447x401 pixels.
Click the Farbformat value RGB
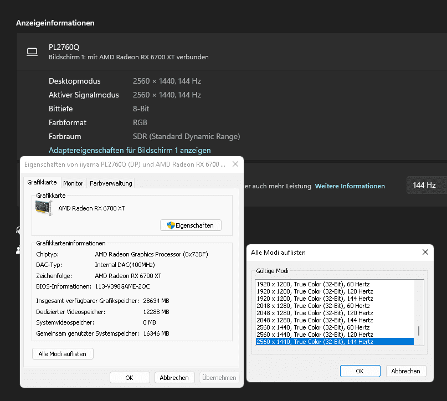[140, 122]
